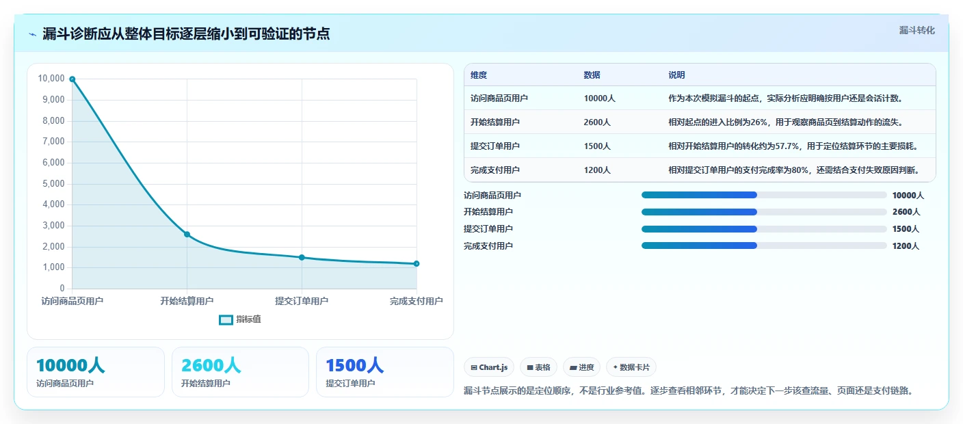Viewport: 963px width, 424px height.
Task: Click the 10000人 value beside progress bar
Action: pos(908,195)
